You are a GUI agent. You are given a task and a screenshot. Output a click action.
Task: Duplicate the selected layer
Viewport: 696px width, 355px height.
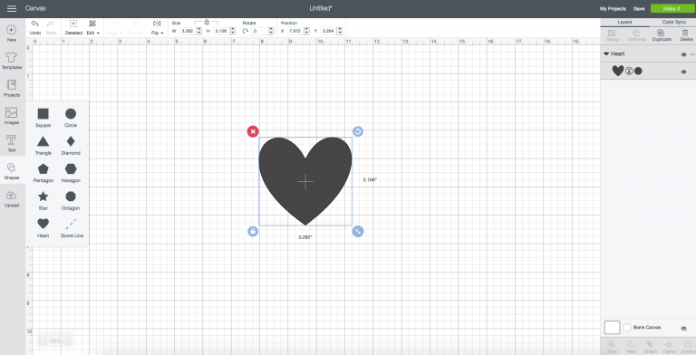[662, 35]
